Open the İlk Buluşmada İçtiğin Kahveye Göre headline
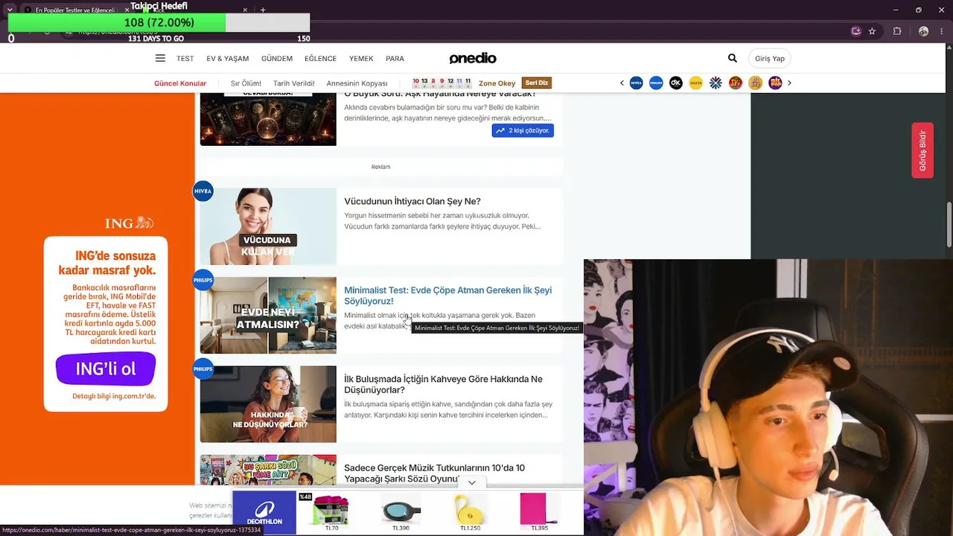Image resolution: width=953 pixels, height=536 pixels. [x=443, y=384]
